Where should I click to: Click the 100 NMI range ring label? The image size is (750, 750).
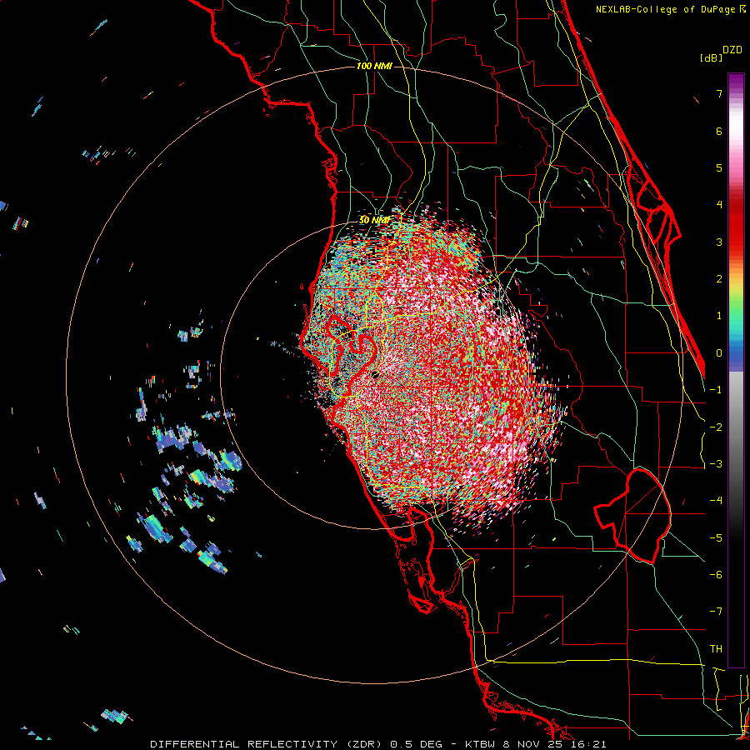(x=374, y=66)
